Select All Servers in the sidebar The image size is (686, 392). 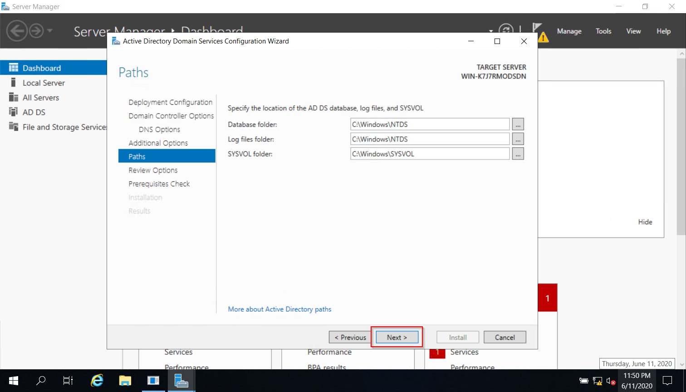click(41, 97)
